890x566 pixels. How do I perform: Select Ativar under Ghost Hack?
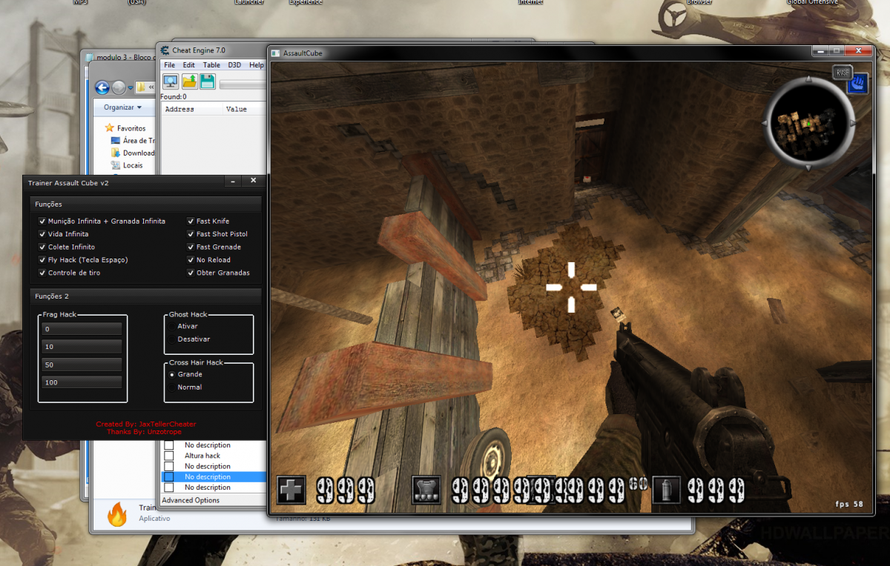coord(173,326)
